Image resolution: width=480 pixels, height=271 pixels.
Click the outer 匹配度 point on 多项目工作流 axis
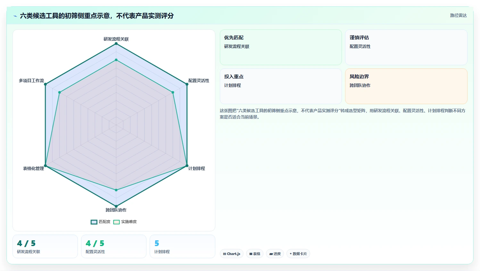45,84
